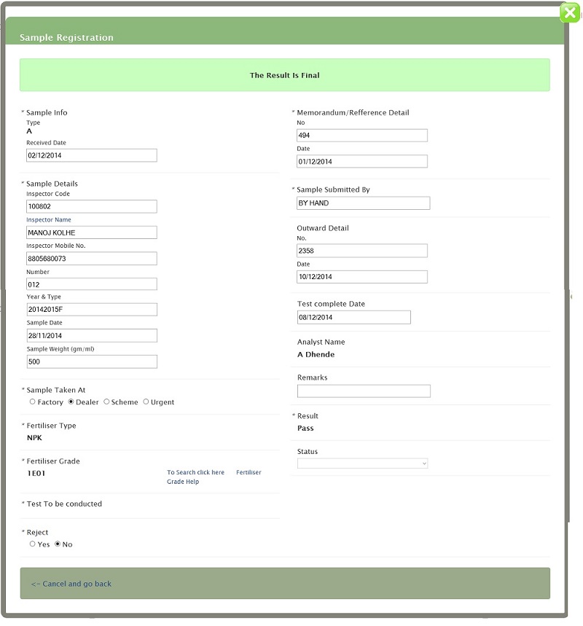Click the 'To Search click here' link
This screenshot has width=583, height=626.
tap(195, 472)
